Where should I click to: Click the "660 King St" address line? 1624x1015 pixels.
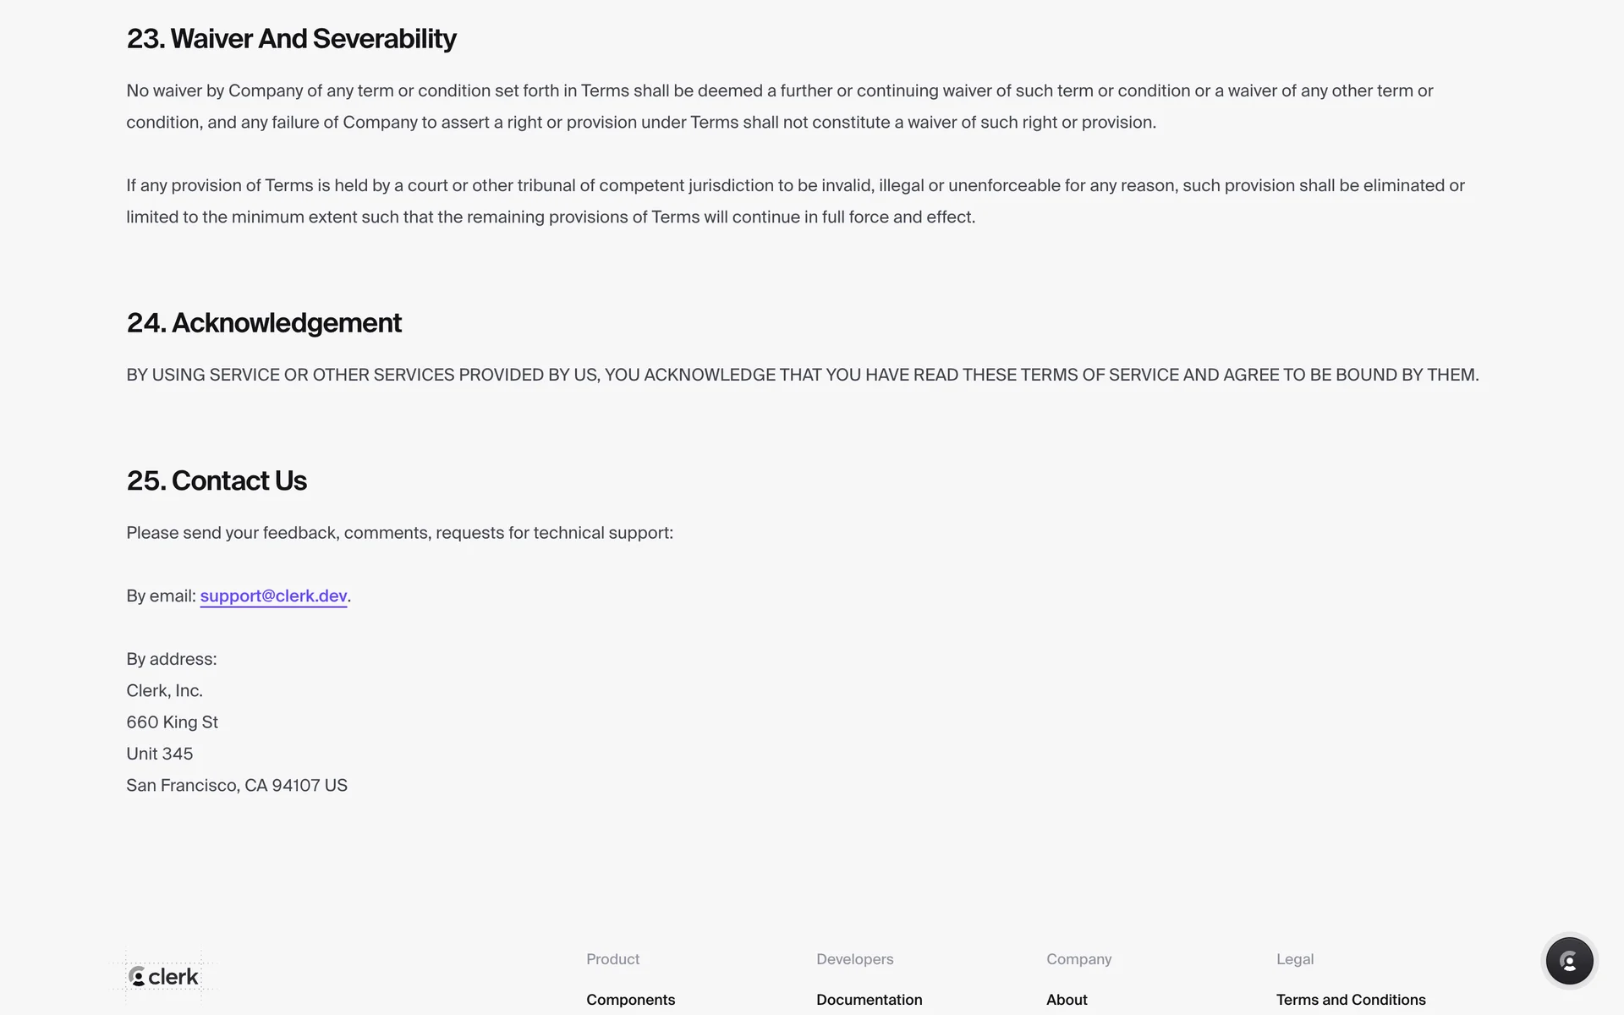pyautogui.click(x=172, y=722)
